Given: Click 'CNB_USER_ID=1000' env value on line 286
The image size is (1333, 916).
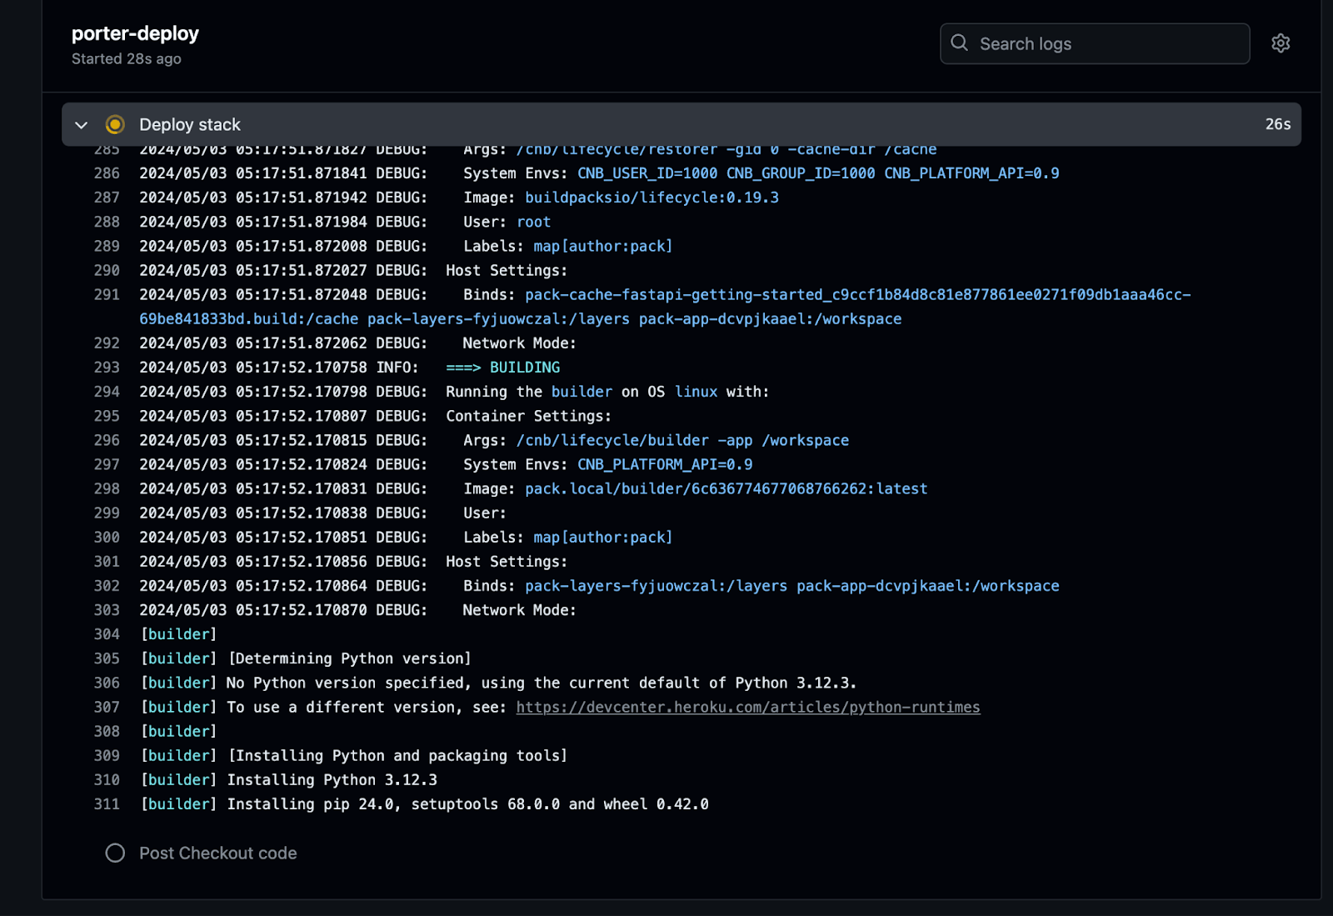Looking at the screenshot, I should 647,173.
